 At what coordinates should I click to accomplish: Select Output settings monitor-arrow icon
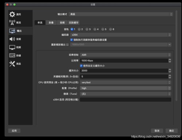click(12, 31)
